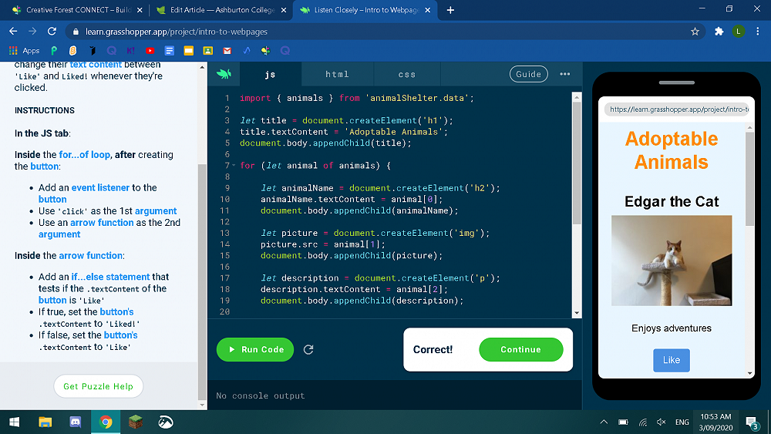The image size is (771, 434).
Task: Launch Discord from the taskbar
Action: point(76,422)
